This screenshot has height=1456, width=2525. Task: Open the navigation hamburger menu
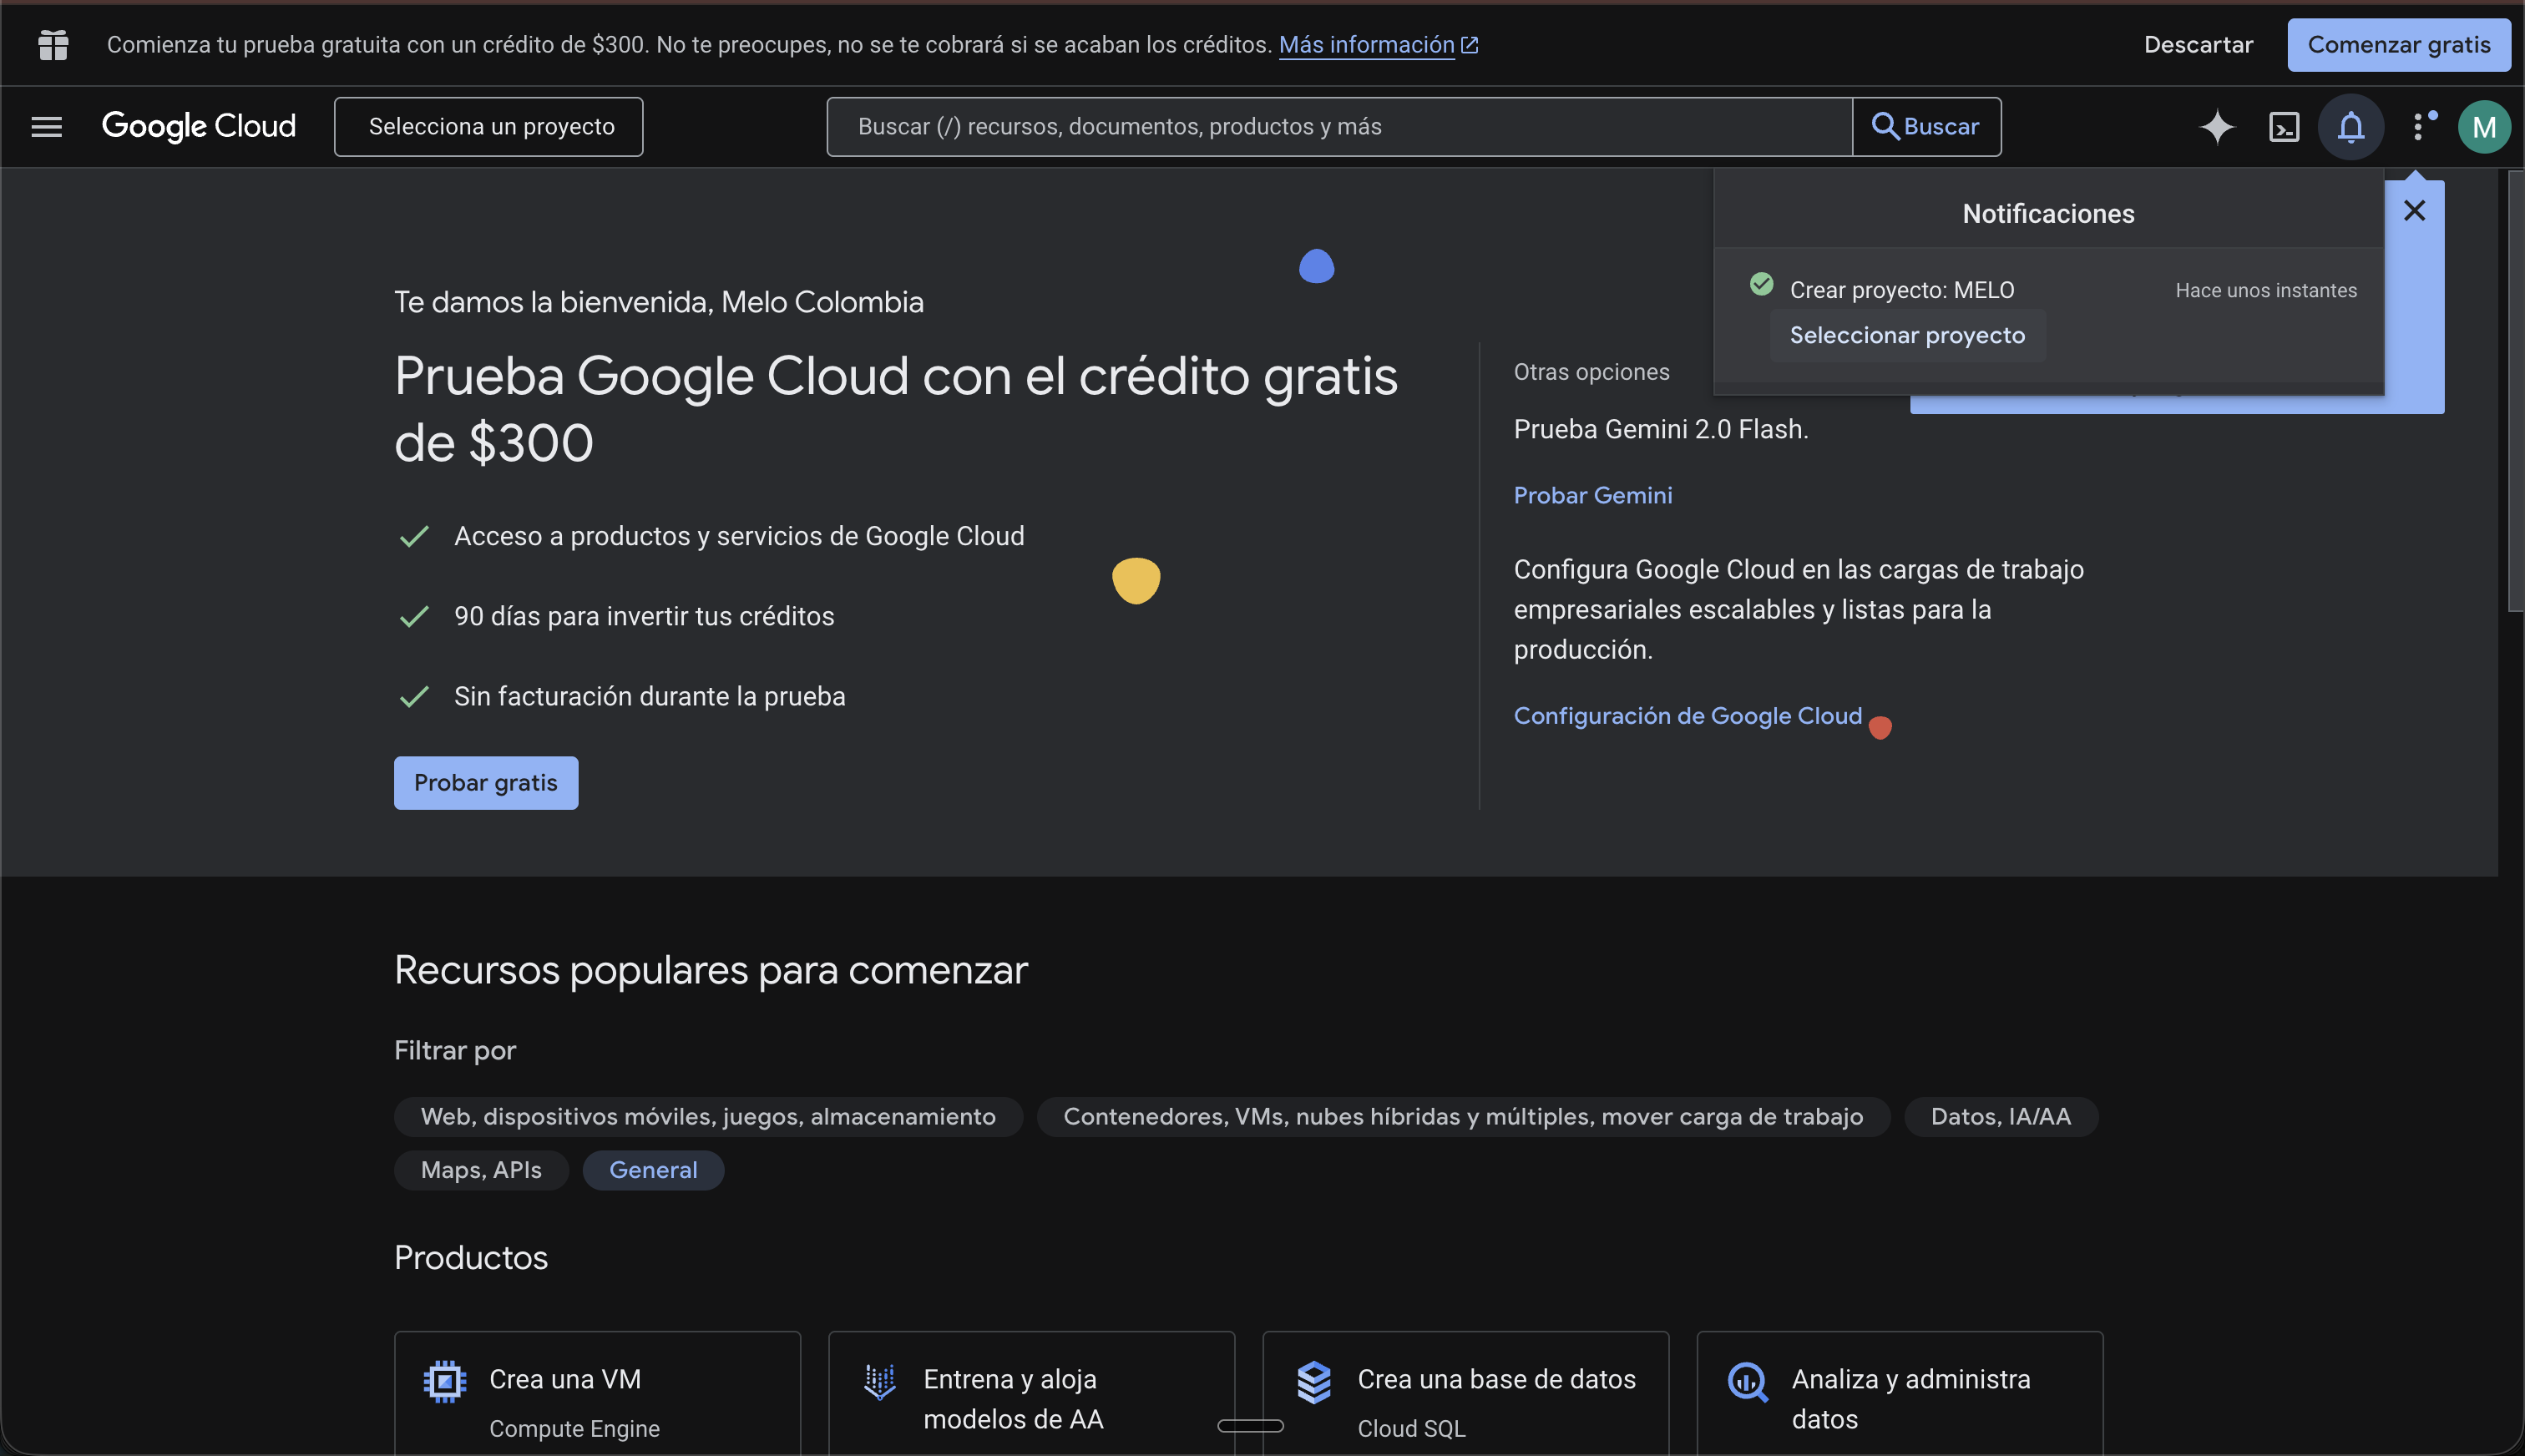coord(46,126)
